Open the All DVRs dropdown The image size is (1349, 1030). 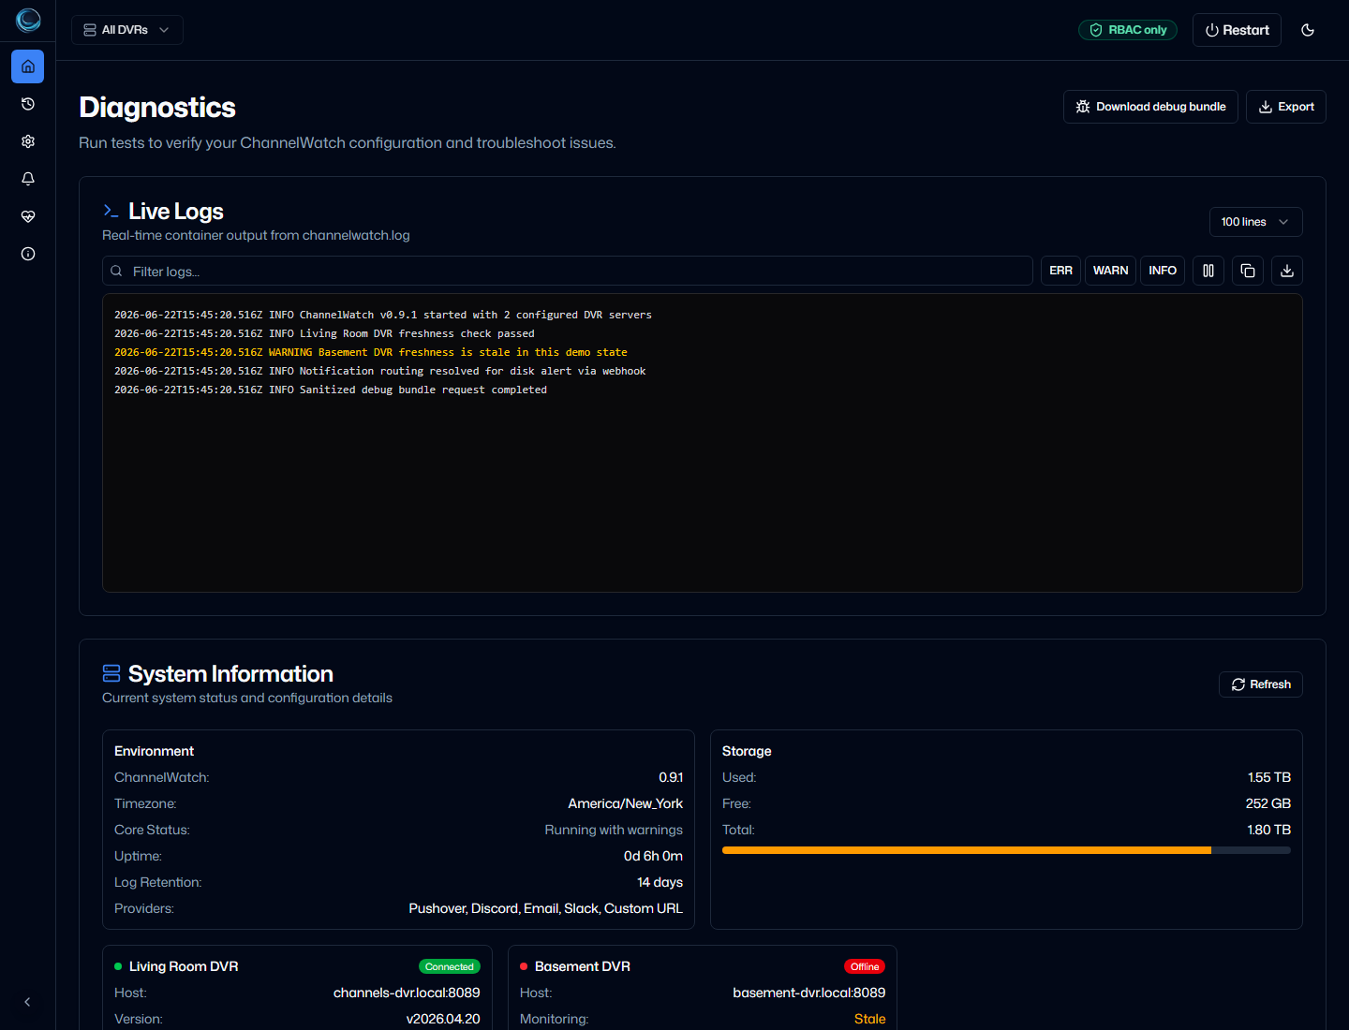126,30
